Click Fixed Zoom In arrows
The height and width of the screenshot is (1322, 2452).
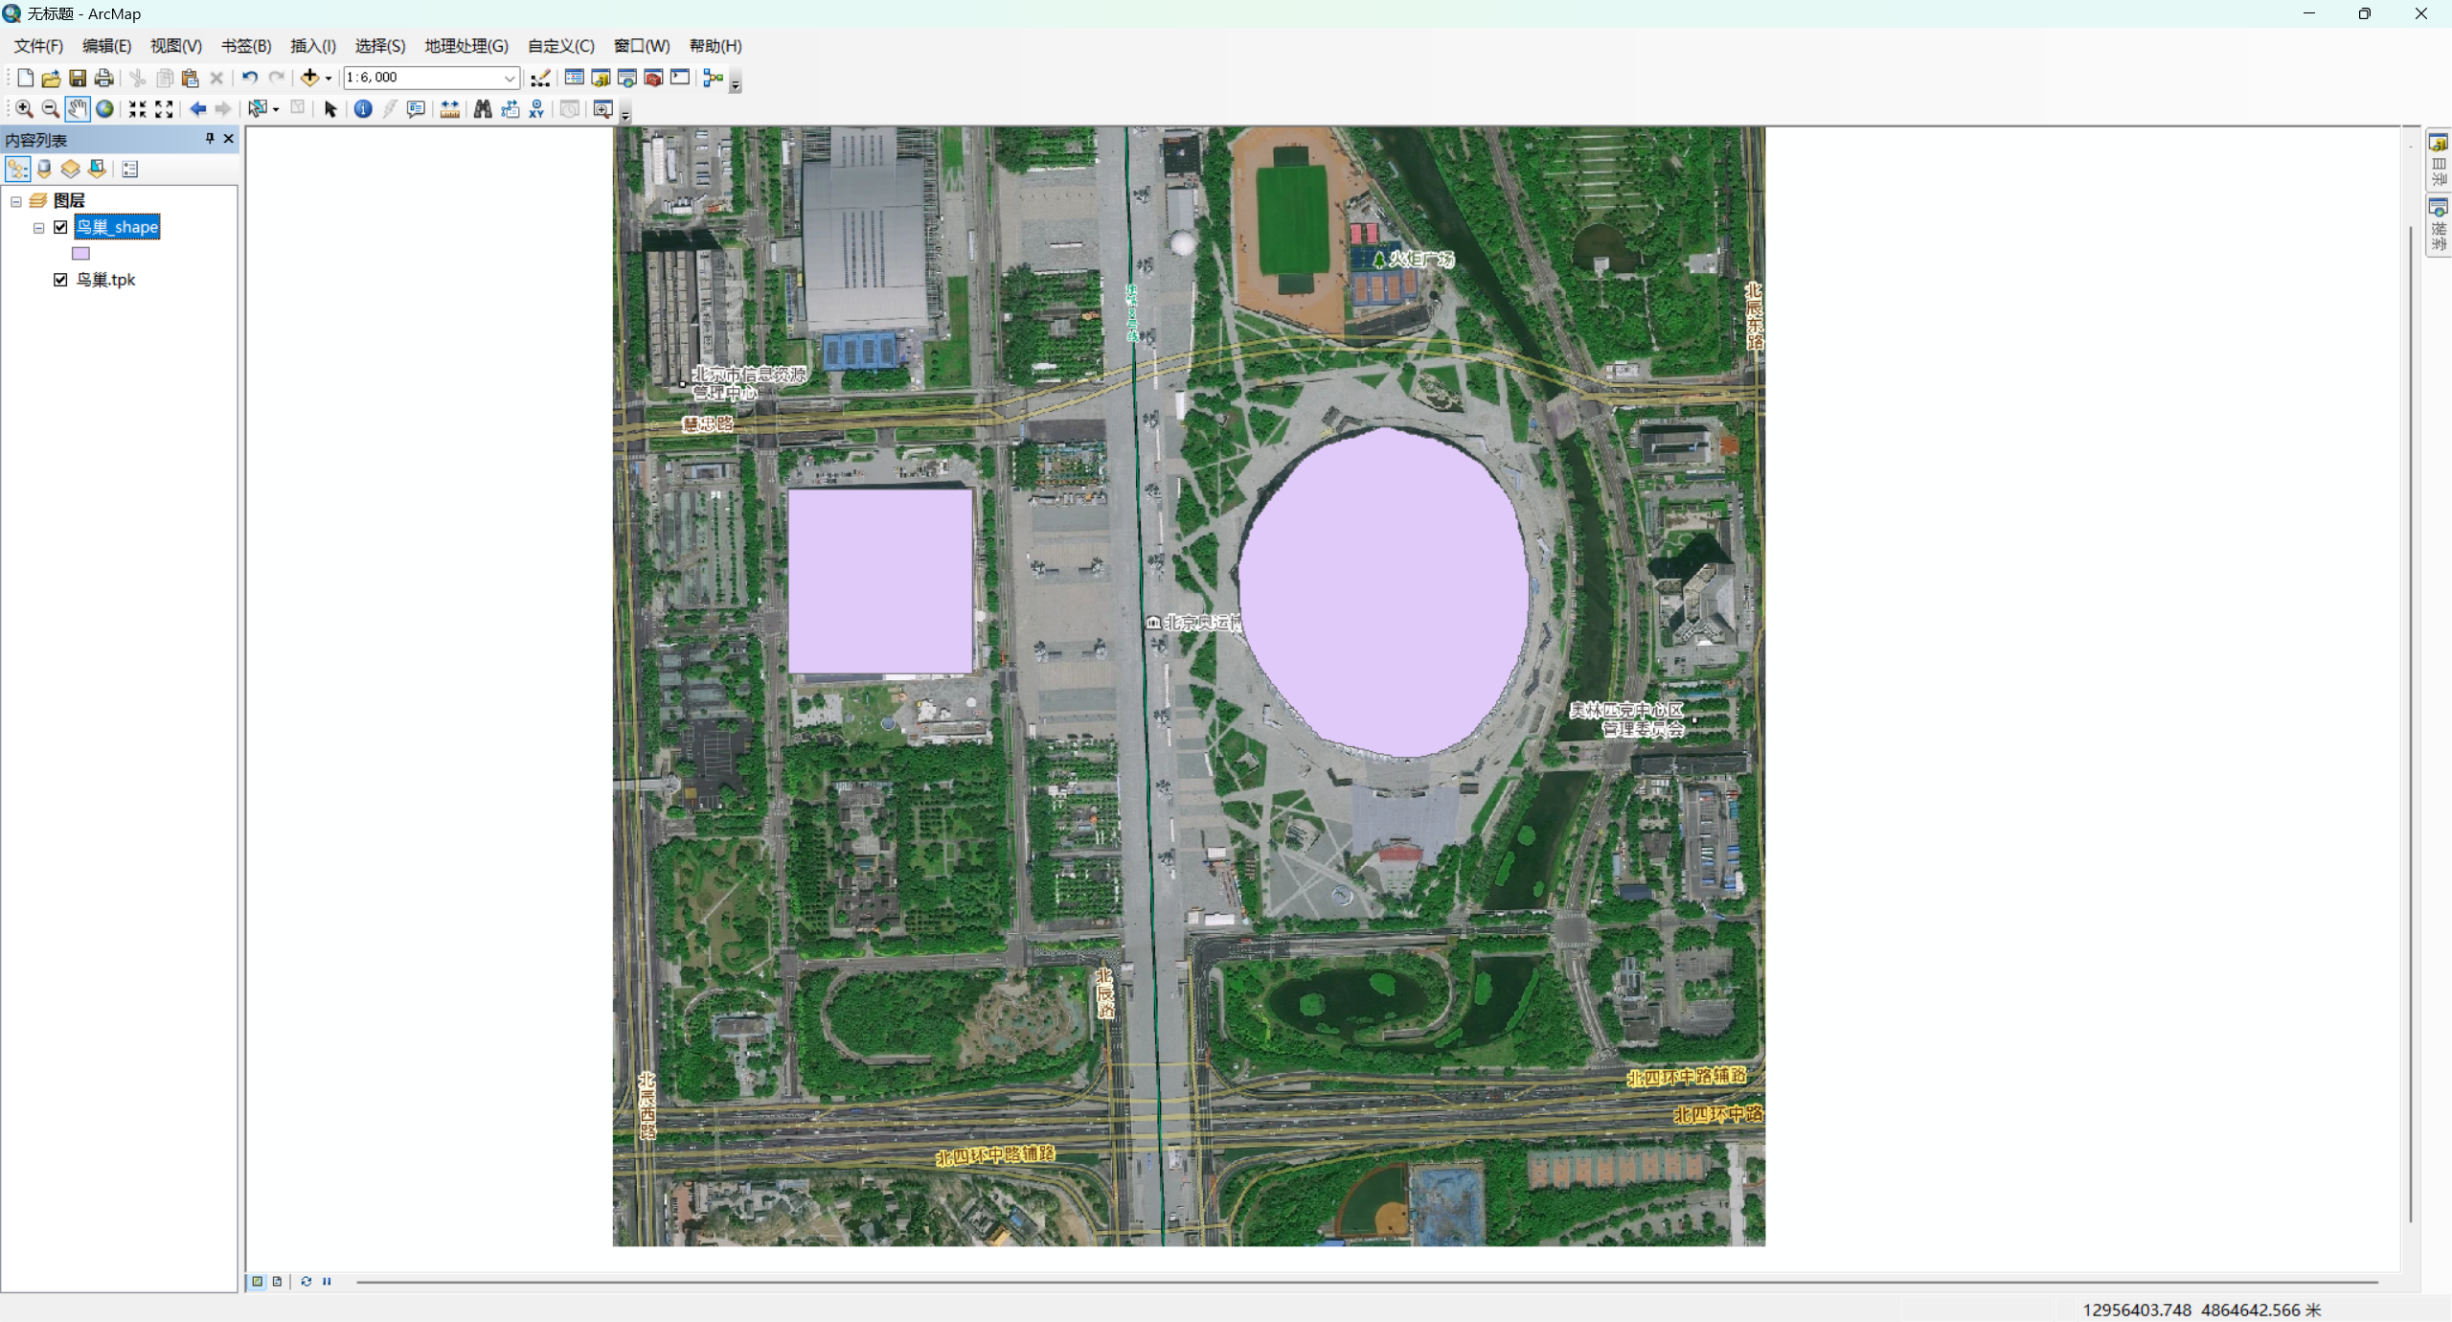[x=138, y=109]
